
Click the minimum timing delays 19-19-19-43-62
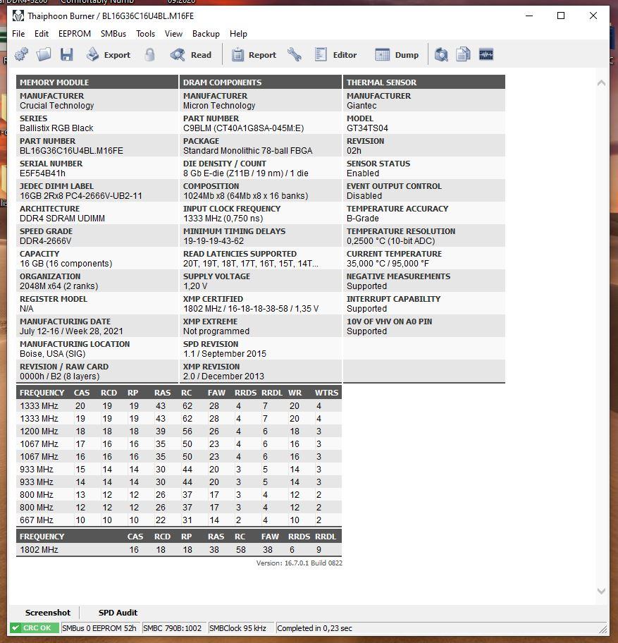[214, 240]
